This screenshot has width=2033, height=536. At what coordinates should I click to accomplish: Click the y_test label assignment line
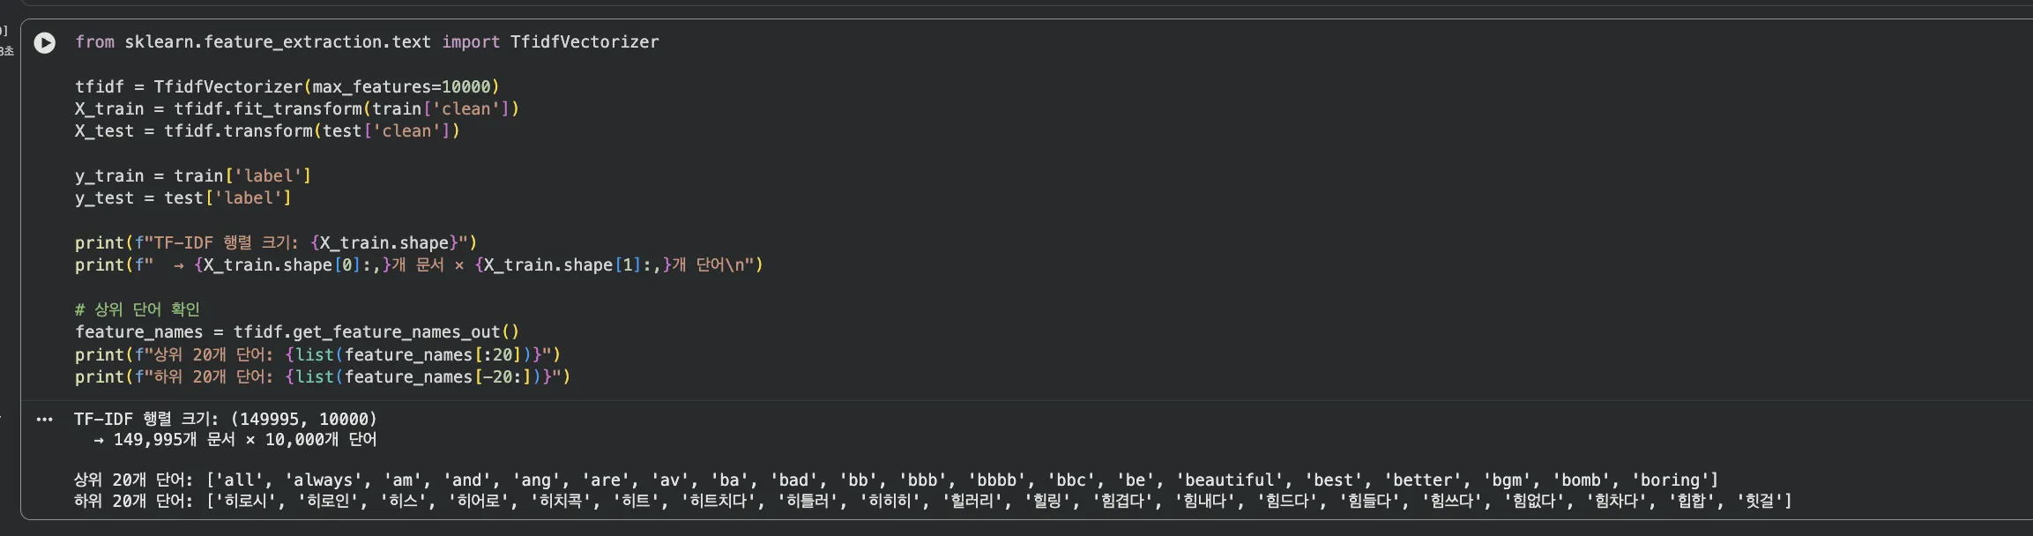click(182, 198)
